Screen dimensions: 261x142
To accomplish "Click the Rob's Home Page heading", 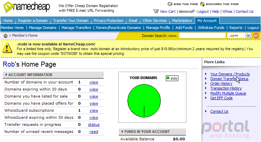I will pyautogui.click(x=30, y=64).
